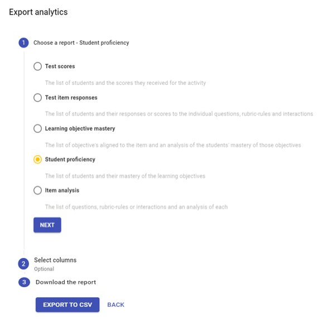Select the Item analysis radio button
Image resolution: width=328 pixels, height=319 pixels.
click(x=38, y=191)
